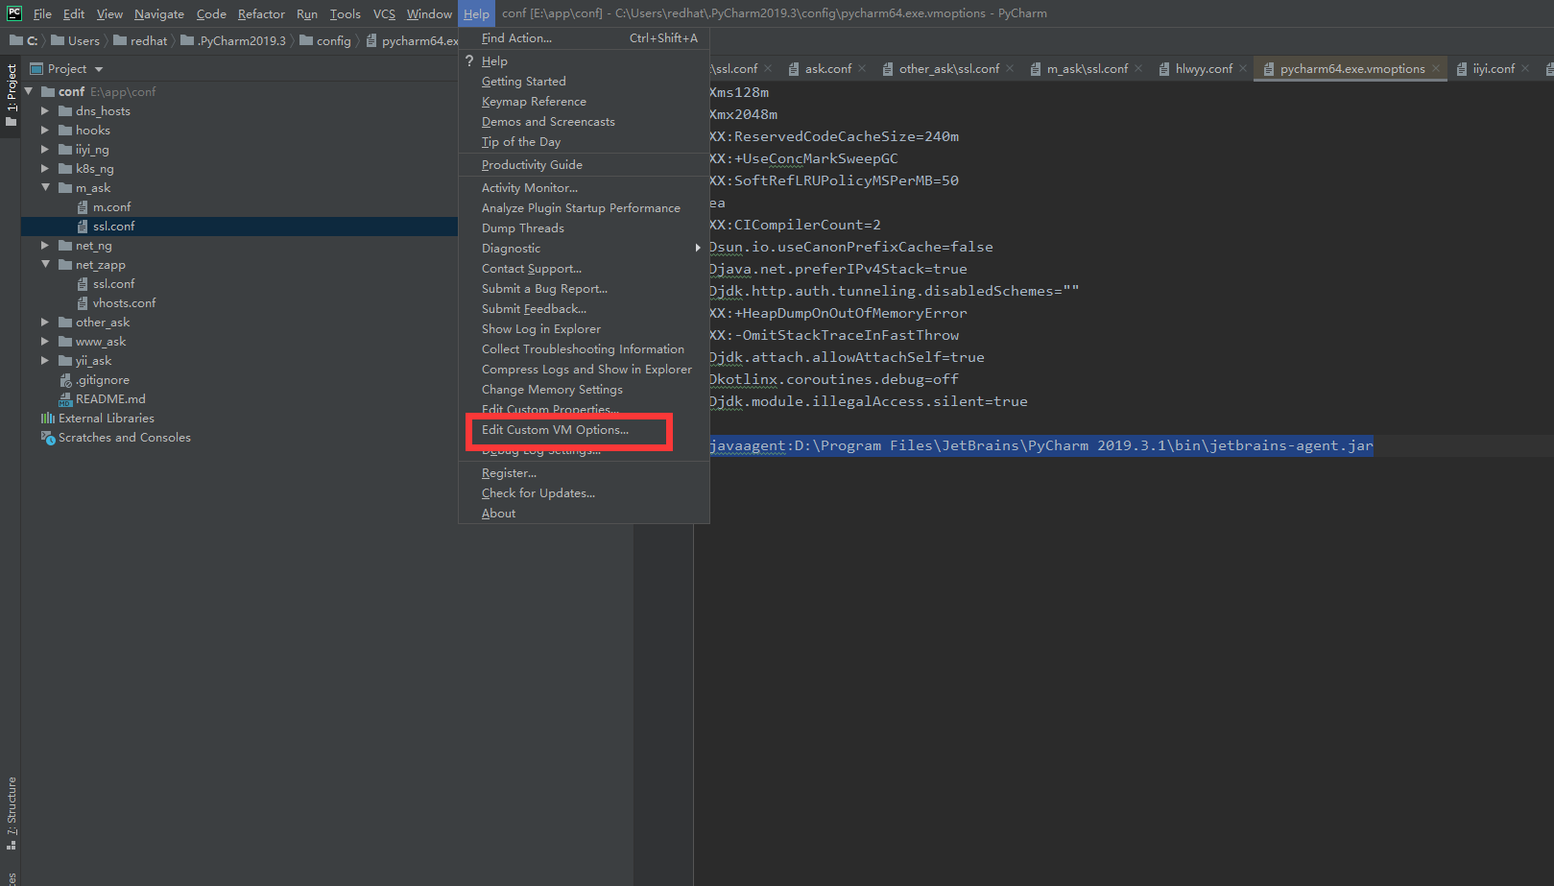Toggle the Project tool window side tab
Image resolution: width=1554 pixels, height=886 pixels.
click(11, 95)
